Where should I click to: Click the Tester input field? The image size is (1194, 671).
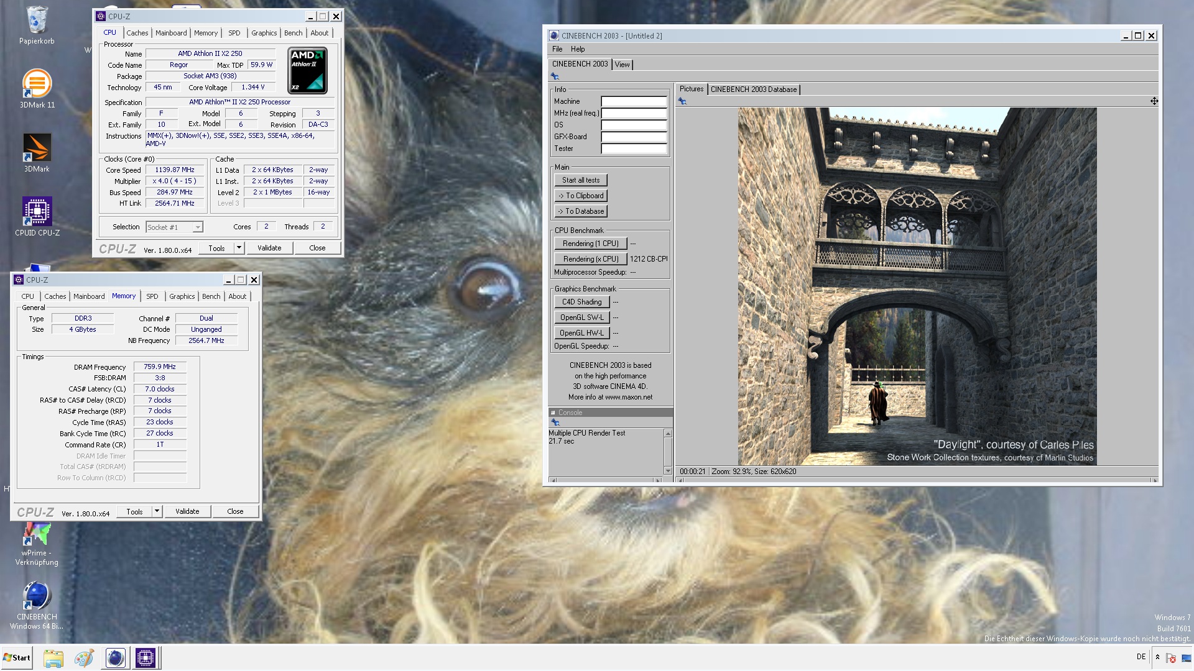click(634, 148)
